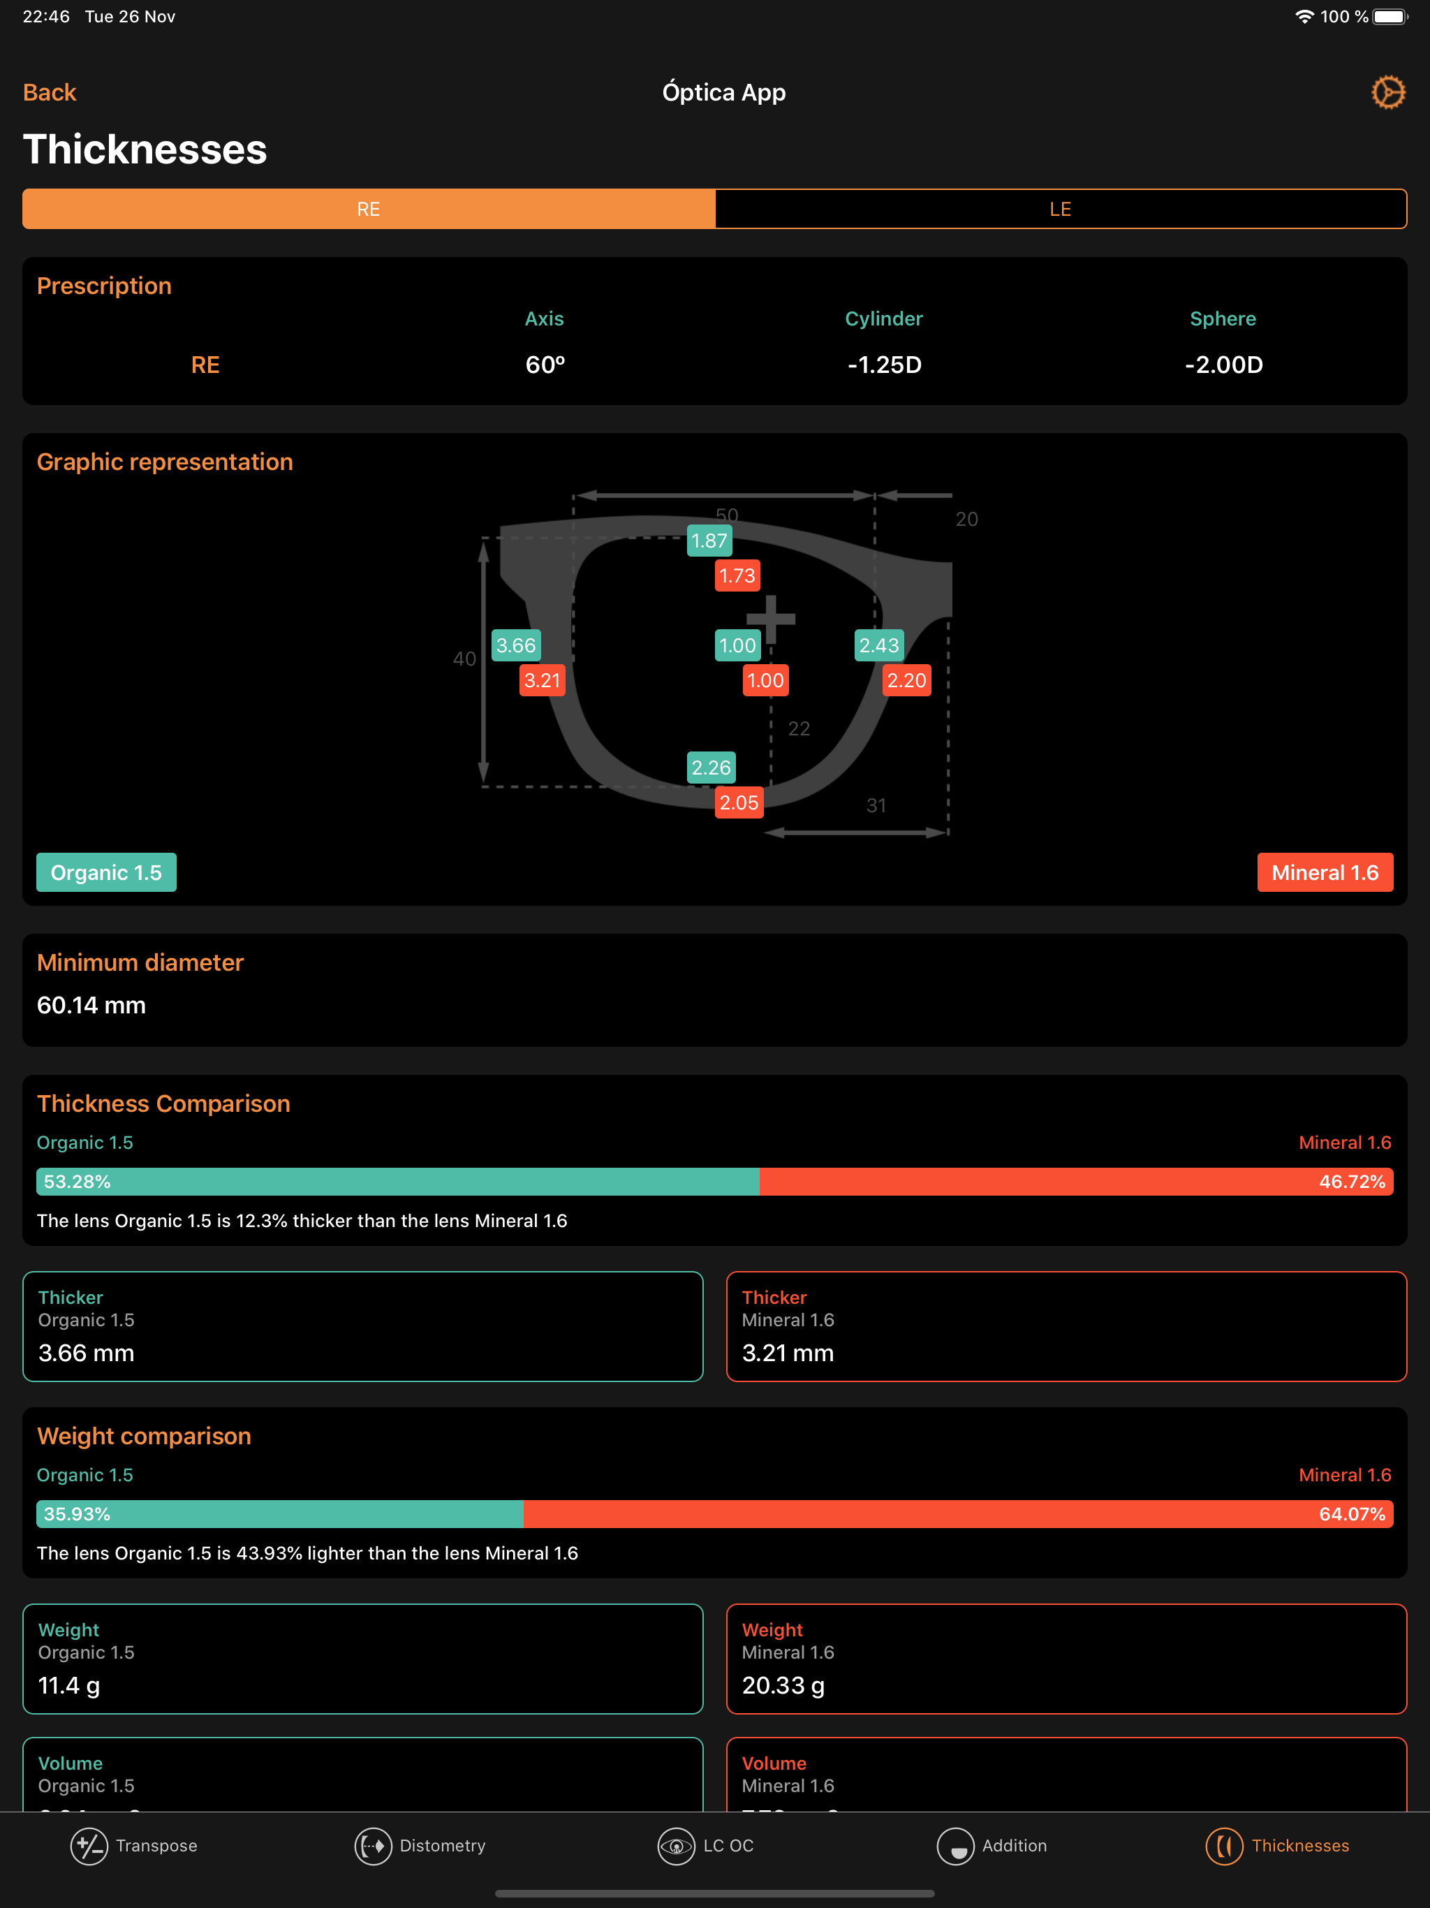Screen dimensions: 1430x1908
Task: Tap the green 1.00 center label
Action: point(737,645)
